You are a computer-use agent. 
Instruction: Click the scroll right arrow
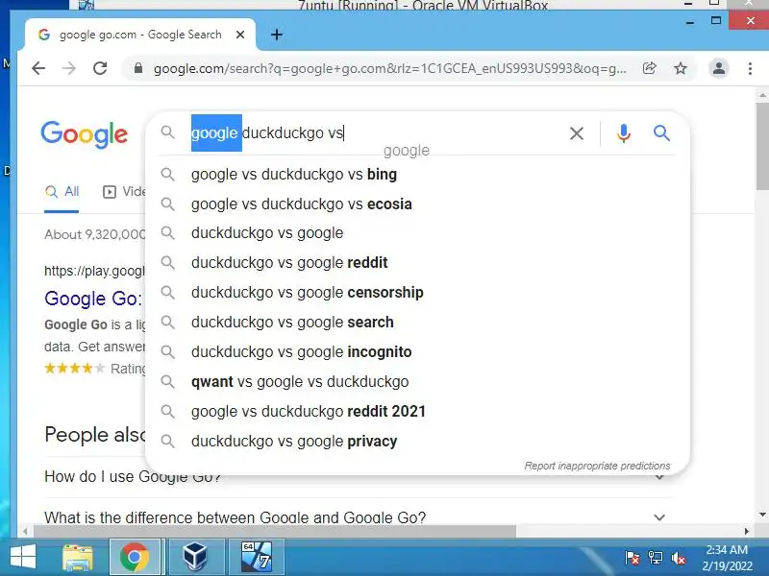(747, 531)
